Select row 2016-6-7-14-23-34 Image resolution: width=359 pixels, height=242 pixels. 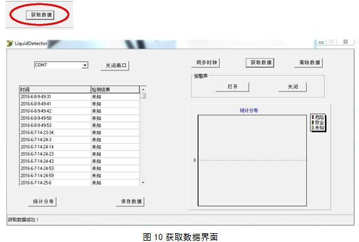(x=79, y=133)
